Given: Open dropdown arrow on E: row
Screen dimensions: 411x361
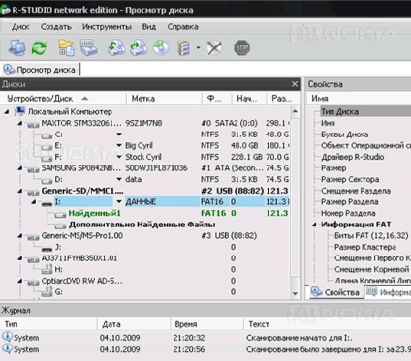Looking at the screenshot, I should pyautogui.click(x=119, y=145).
